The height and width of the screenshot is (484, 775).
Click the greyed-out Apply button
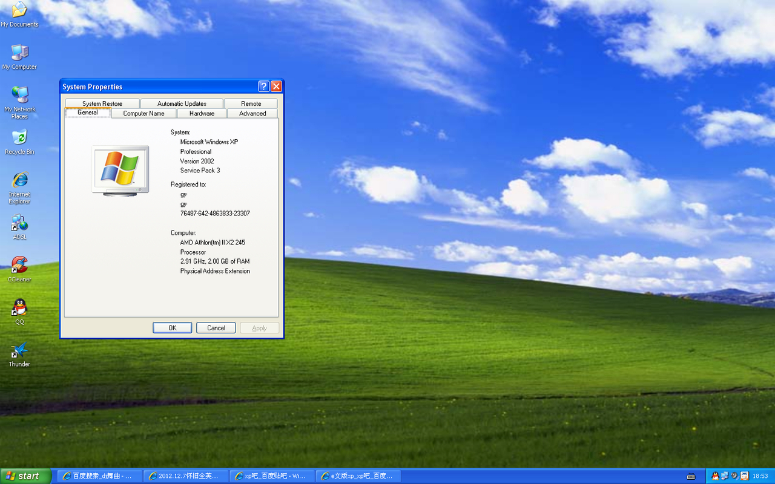click(x=259, y=328)
